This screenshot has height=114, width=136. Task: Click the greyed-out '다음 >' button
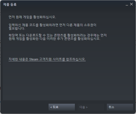click(x=91, y=107)
